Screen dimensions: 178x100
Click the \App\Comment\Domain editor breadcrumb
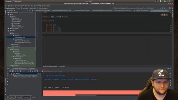tap(50, 66)
